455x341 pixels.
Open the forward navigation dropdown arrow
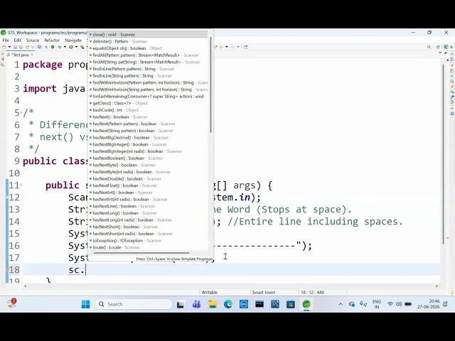[238, 47]
